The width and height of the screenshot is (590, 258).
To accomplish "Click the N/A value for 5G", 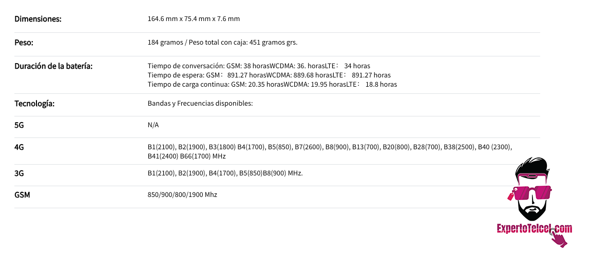I will (153, 125).
